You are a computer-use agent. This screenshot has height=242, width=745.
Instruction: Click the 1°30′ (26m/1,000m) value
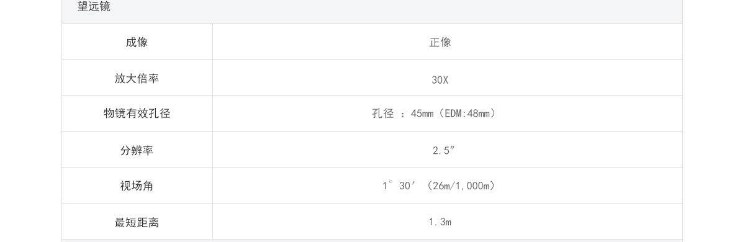[x=440, y=186]
